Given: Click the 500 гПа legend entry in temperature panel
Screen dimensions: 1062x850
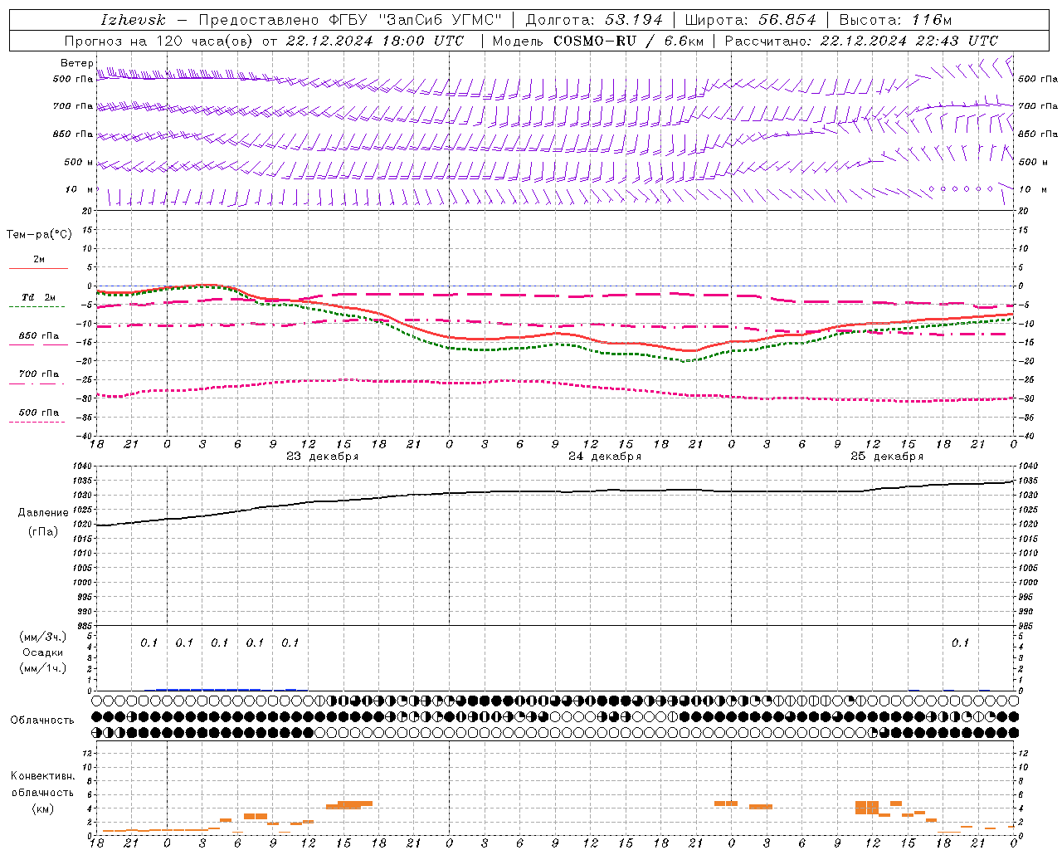Looking at the screenshot, I should [x=39, y=413].
